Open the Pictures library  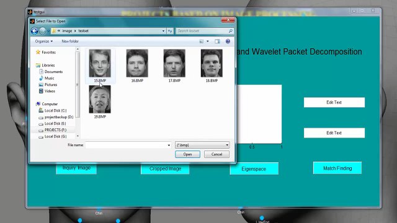tap(51, 85)
